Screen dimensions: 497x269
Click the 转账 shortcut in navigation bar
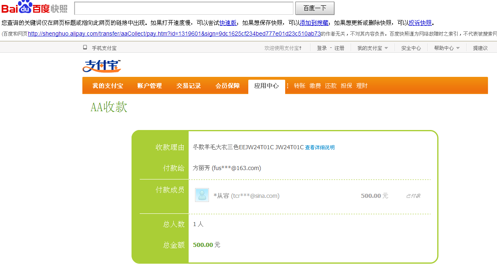[x=300, y=86]
